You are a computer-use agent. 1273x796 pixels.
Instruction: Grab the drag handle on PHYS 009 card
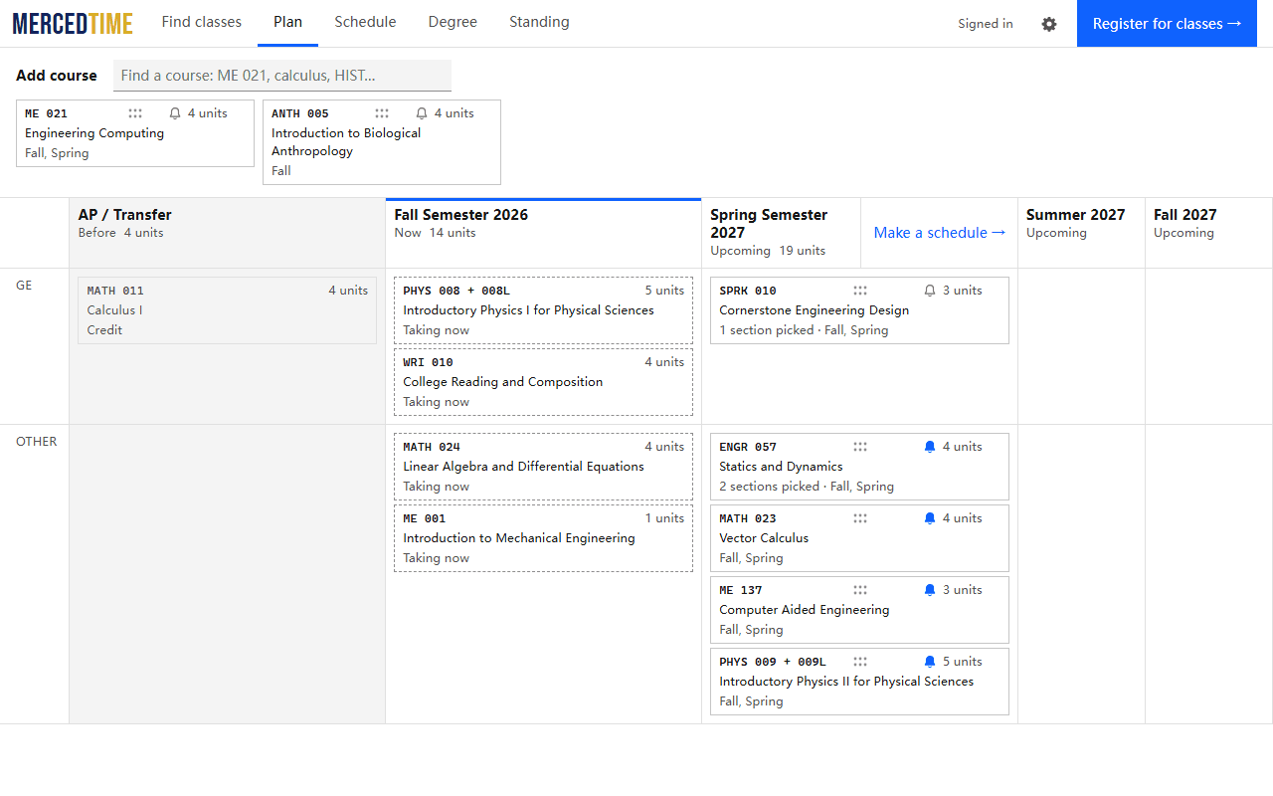(x=860, y=662)
